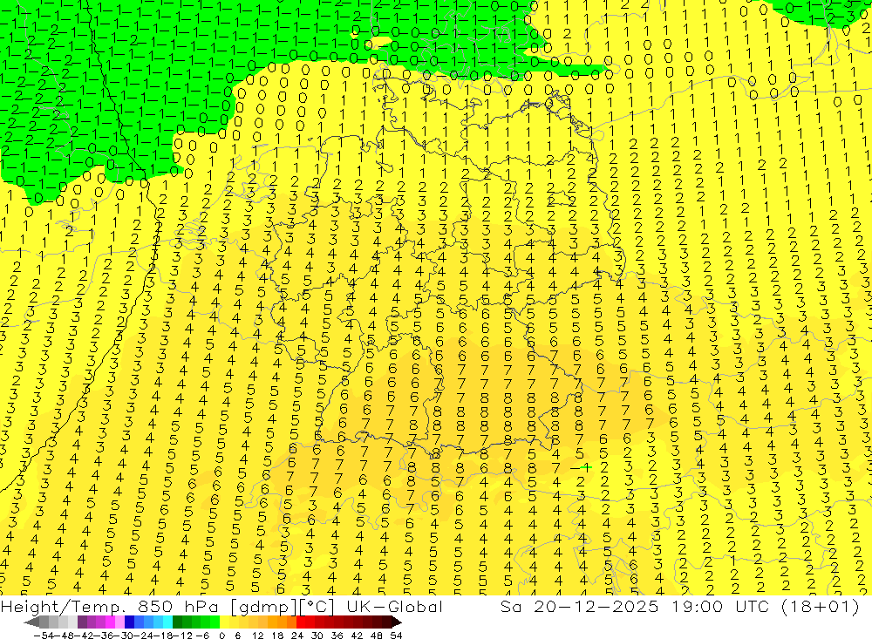Click the grey left arrow end of legend
872x639 pixels.
click(x=31, y=622)
